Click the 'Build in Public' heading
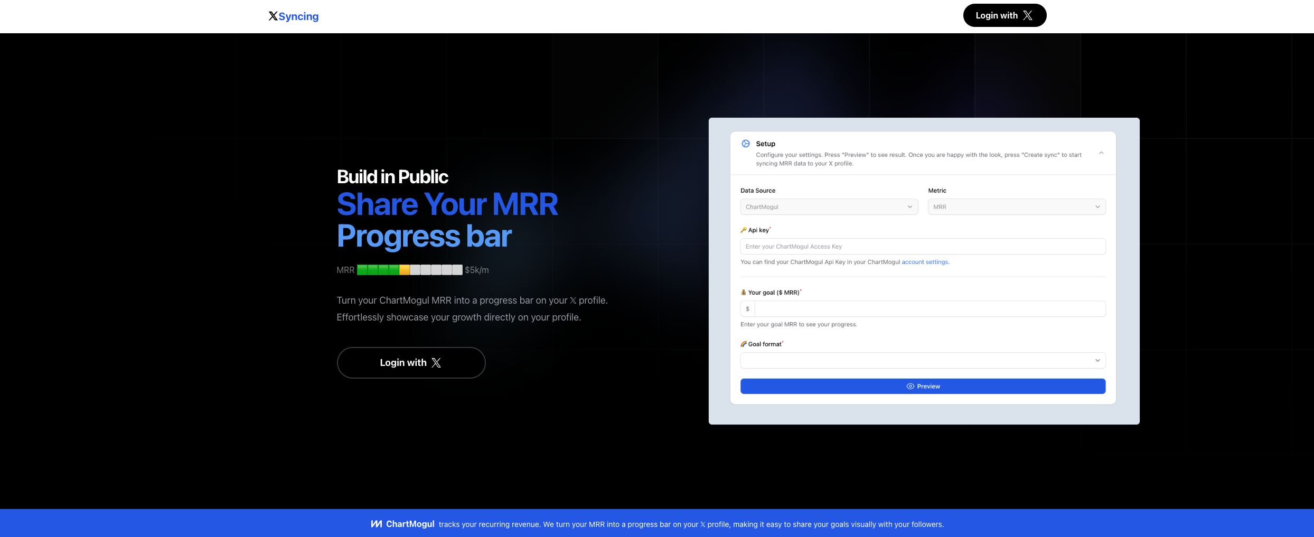Screen dimensions: 1314x537 (392, 177)
